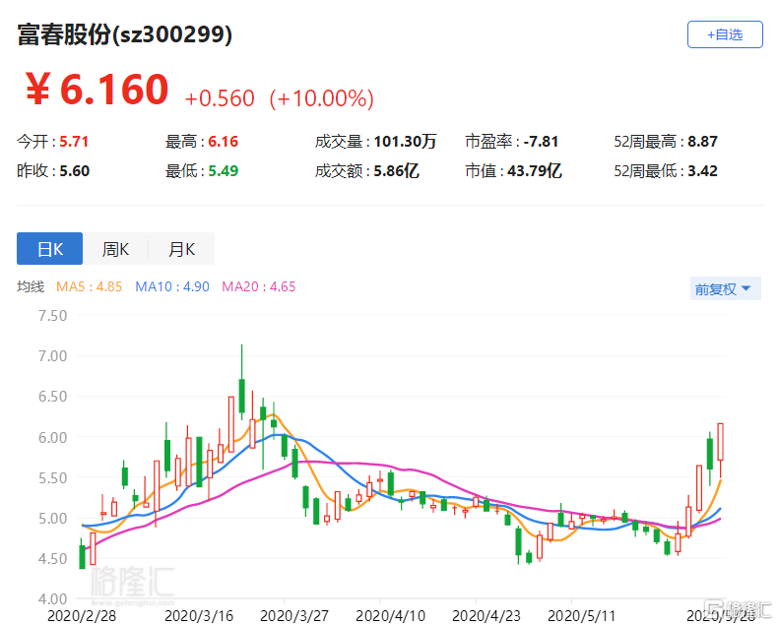Viewport: 778px width, 626px height.
Task: Click the percent change (+10.00%)
Action: coord(321,98)
